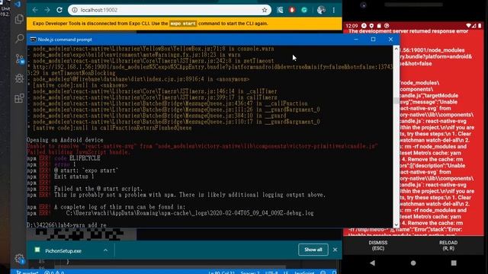
Task: View site information icon in address bar
Action: (75, 10)
